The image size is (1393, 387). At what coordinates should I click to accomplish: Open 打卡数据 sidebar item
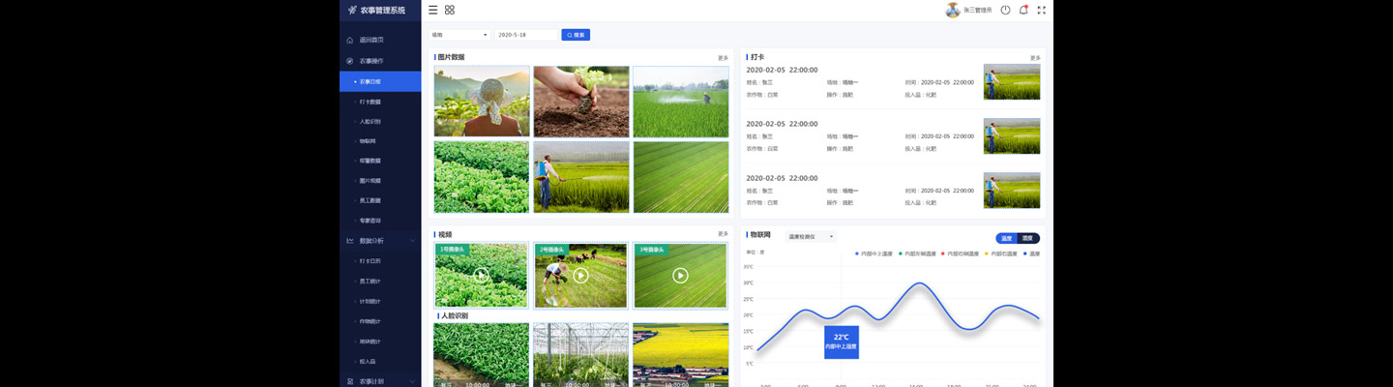click(370, 102)
